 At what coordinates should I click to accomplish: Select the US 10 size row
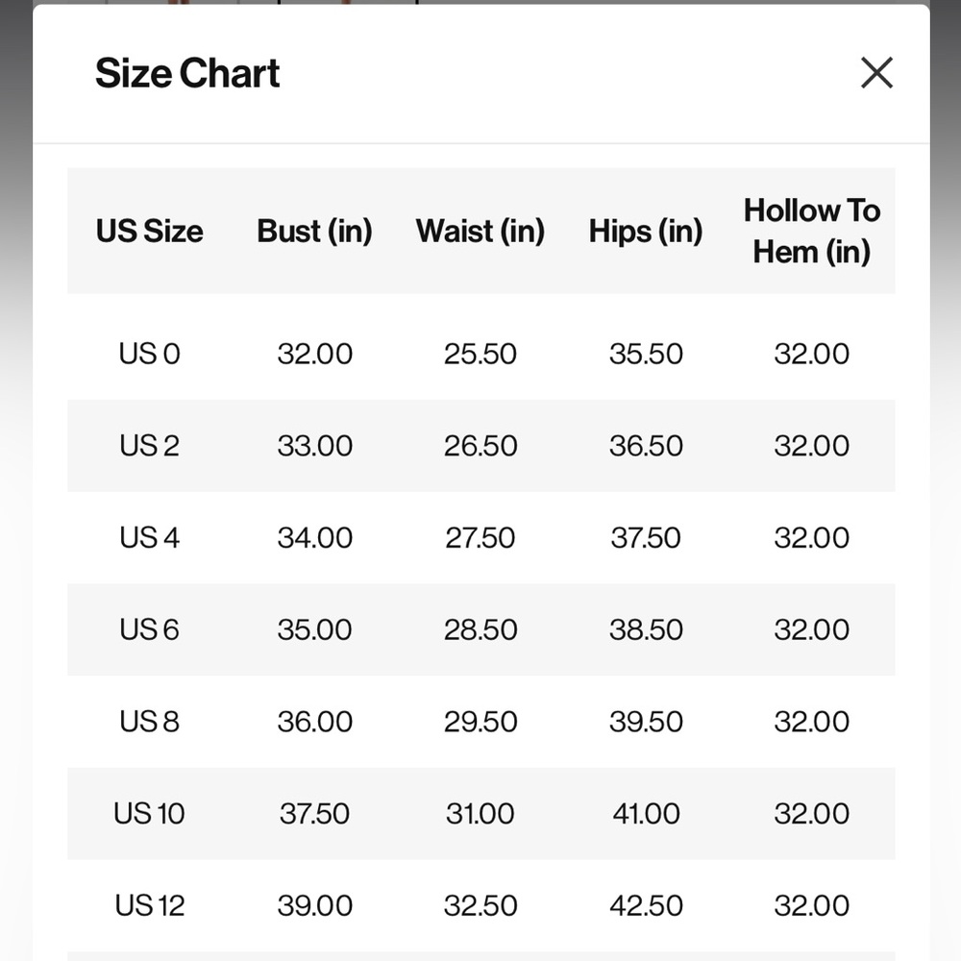point(481,813)
